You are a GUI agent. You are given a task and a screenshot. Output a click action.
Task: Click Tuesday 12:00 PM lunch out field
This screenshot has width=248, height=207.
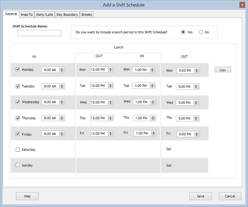(x=102, y=86)
